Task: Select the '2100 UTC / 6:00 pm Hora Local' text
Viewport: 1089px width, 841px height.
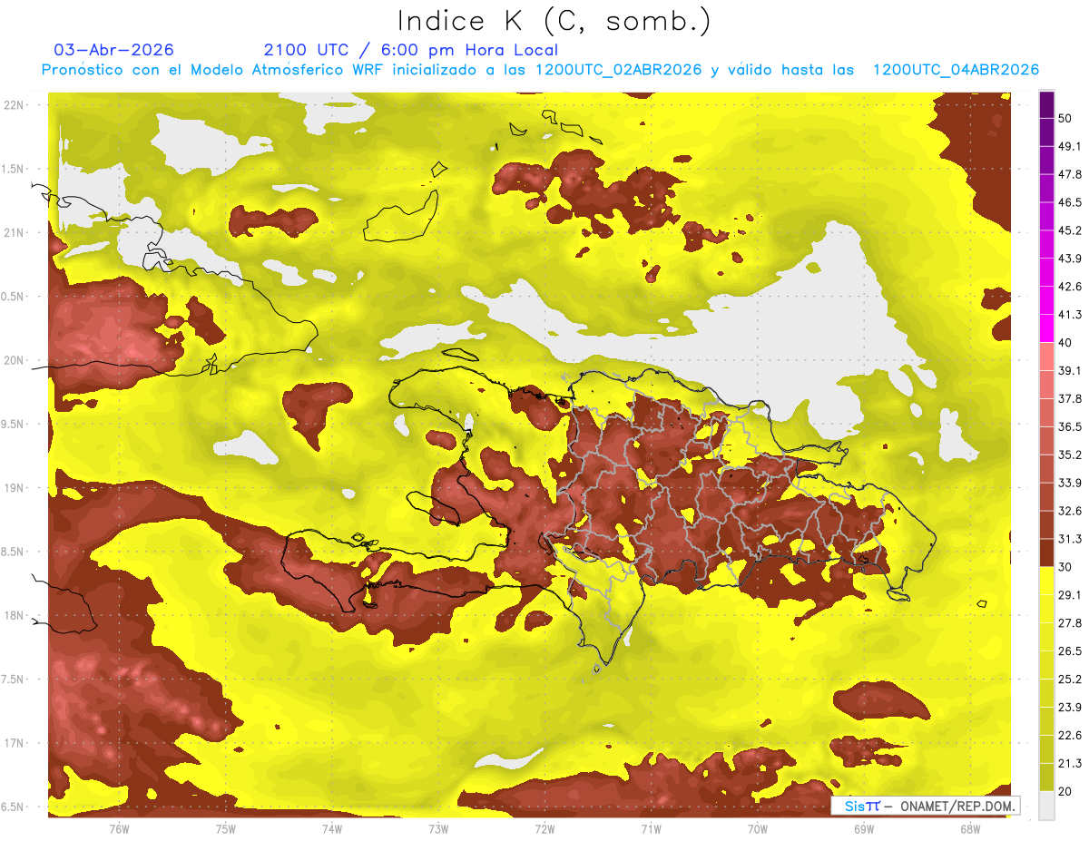Action: click(x=410, y=50)
